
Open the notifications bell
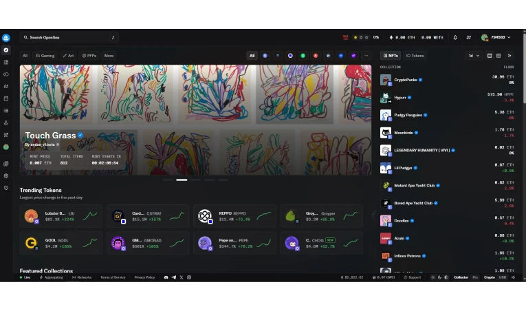455,37
